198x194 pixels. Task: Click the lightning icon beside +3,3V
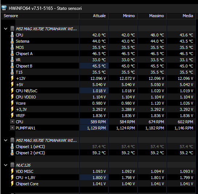(x=12, y=109)
